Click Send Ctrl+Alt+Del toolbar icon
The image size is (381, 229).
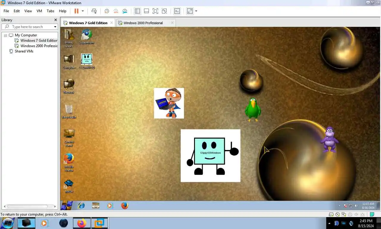pyautogui.click(x=94, y=11)
